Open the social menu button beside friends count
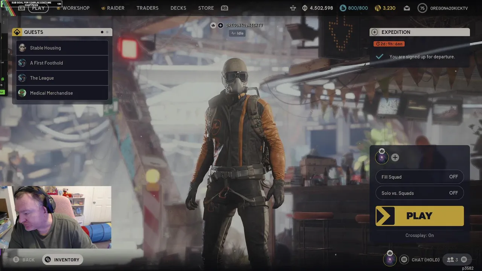 (x=464, y=260)
